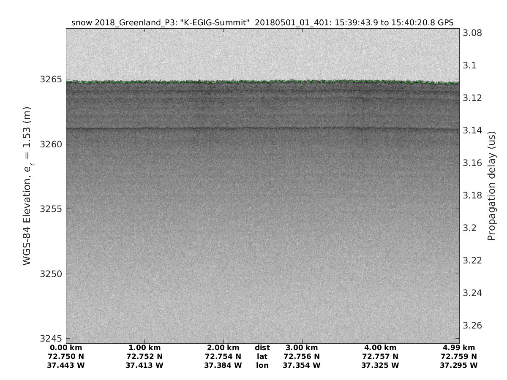Click the 3.2 propagation delay tick label
This screenshot has width=507, height=380.
[471, 228]
